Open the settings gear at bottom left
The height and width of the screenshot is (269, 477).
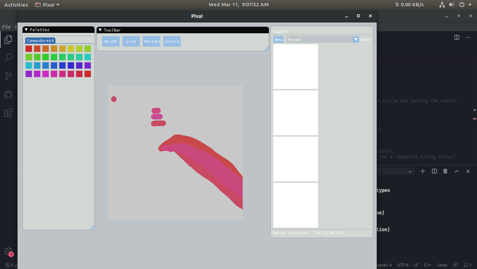(8, 252)
